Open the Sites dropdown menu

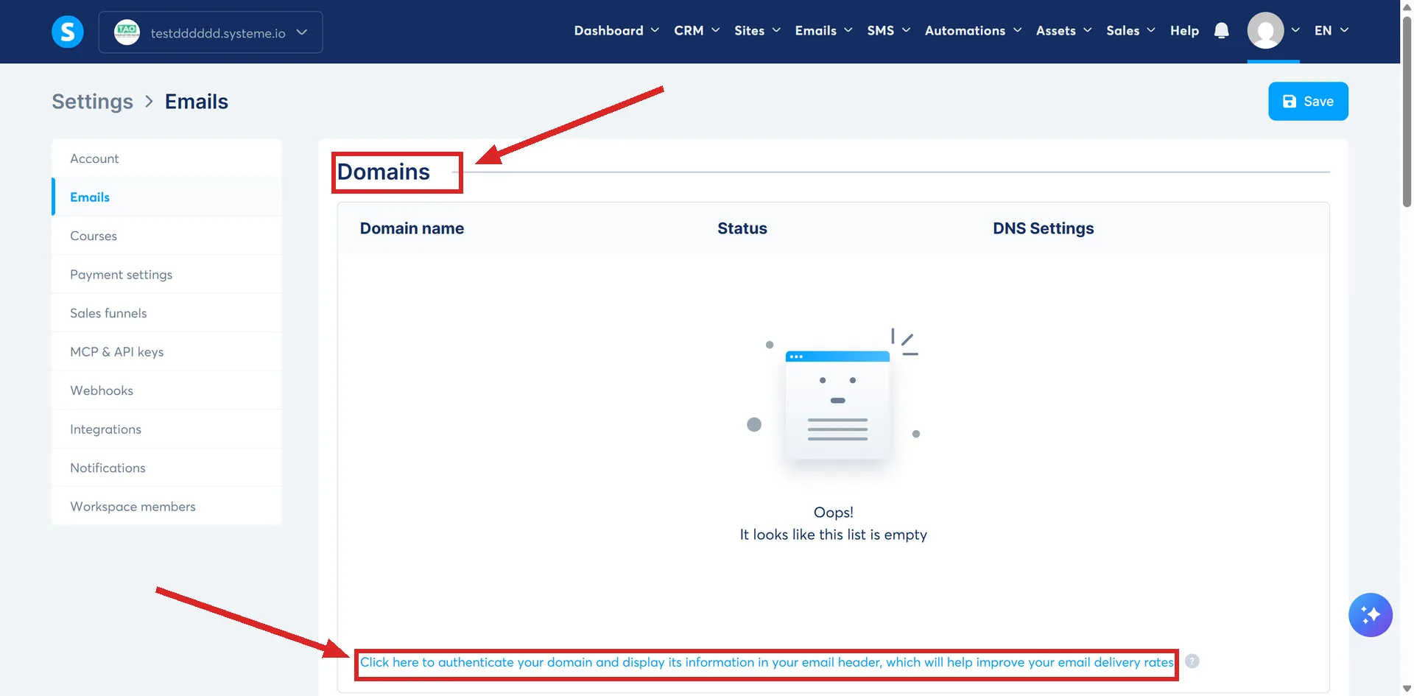(x=757, y=31)
